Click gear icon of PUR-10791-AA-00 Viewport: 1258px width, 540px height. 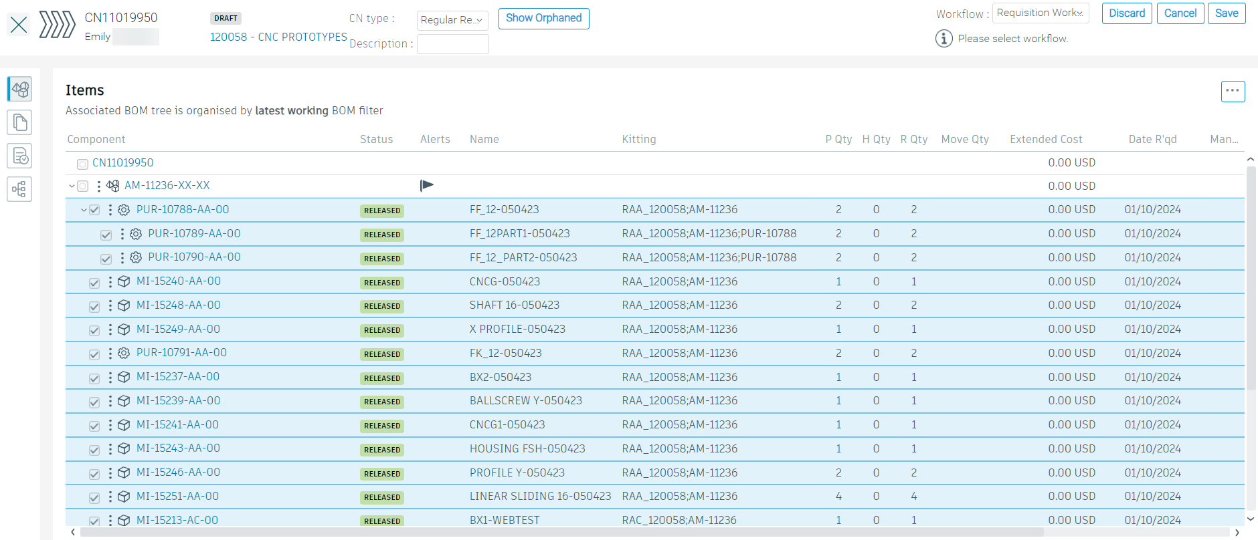[124, 353]
